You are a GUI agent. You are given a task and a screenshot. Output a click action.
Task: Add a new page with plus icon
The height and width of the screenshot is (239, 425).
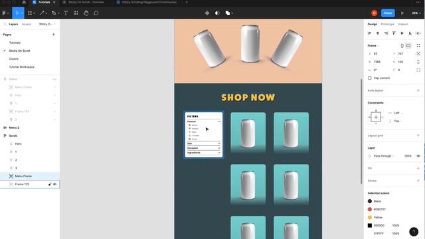(53, 35)
